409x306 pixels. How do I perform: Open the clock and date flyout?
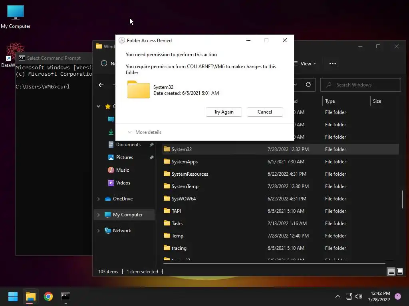point(379,296)
